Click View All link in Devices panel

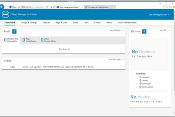click(x=163, y=30)
